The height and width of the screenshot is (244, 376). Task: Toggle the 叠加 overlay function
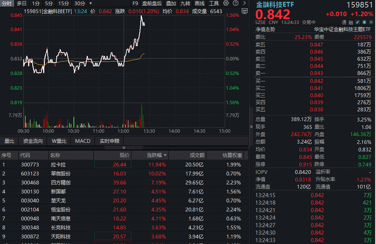pyautogui.click(x=171, y=3)
